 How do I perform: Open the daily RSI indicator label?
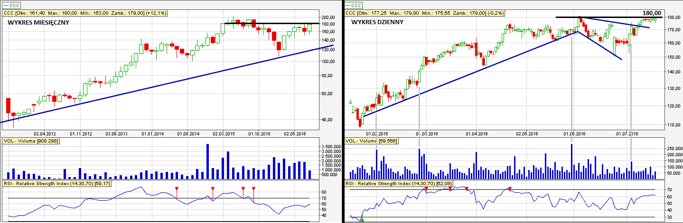397,183
